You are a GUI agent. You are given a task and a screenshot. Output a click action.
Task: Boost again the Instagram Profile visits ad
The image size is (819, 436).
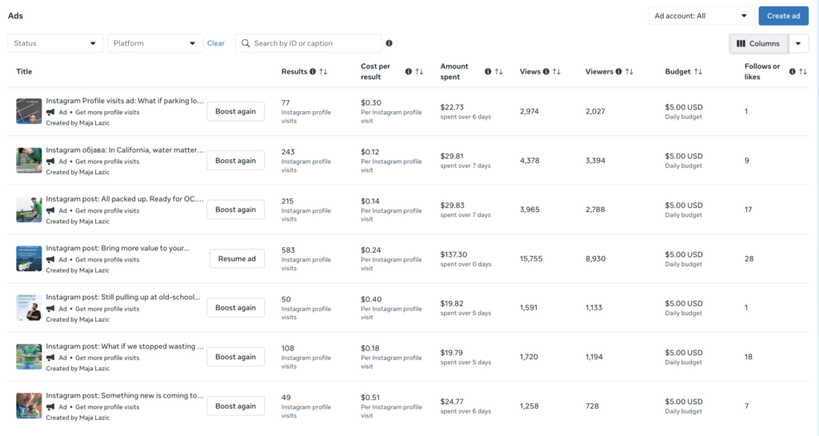coord(235,112)
